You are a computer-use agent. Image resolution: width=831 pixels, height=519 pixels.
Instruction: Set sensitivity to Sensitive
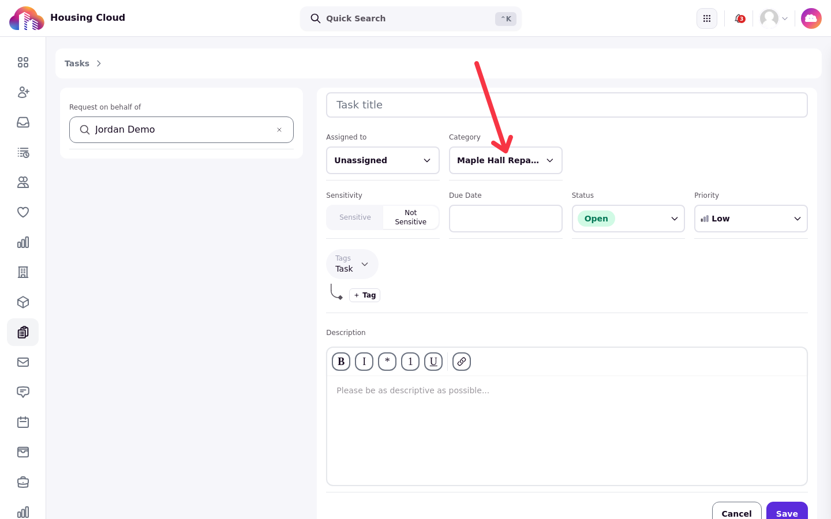pyautogui.click(x=355, y=217)
